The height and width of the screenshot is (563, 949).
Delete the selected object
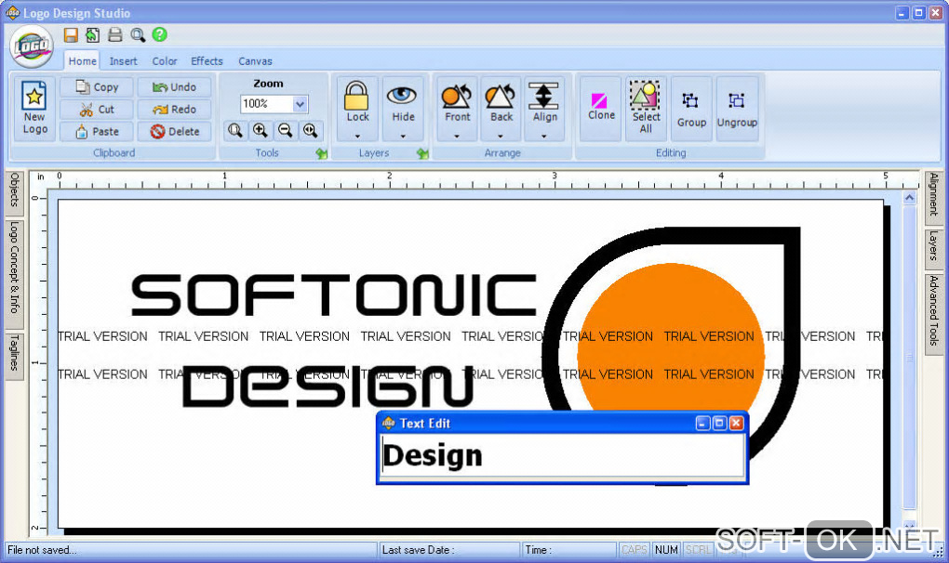point(174,132)
